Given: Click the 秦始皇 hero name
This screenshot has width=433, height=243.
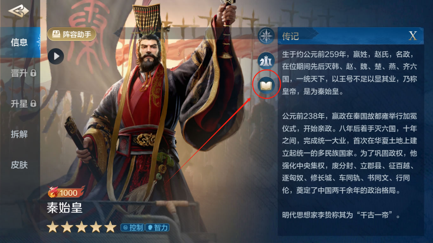Looking at the screenshot, I should pyautogui.click(x=65, y=208).
